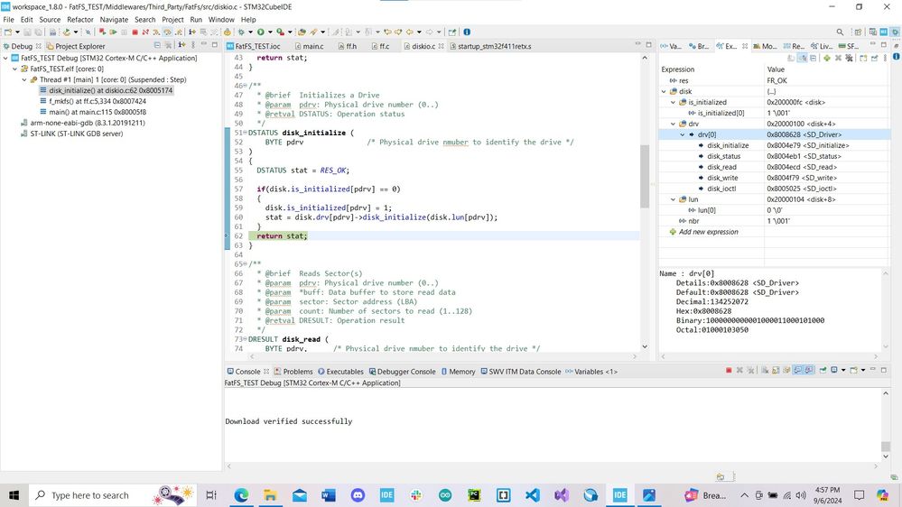The width and height of the screenshot is (902, 507).
Task: Select main() stack frame at main.c:115
Action: pos(98,112)
